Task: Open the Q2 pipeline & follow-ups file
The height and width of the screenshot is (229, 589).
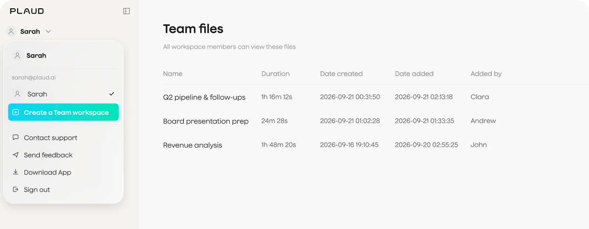Action: click(x=204, y=97)
